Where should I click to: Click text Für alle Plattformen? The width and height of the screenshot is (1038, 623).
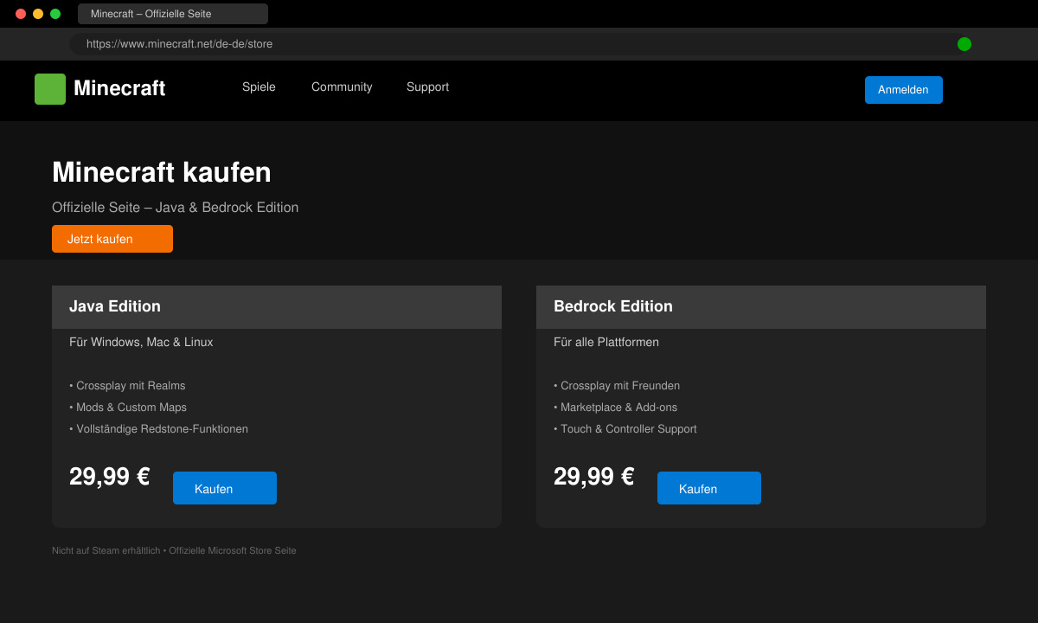tap(606, 342)
